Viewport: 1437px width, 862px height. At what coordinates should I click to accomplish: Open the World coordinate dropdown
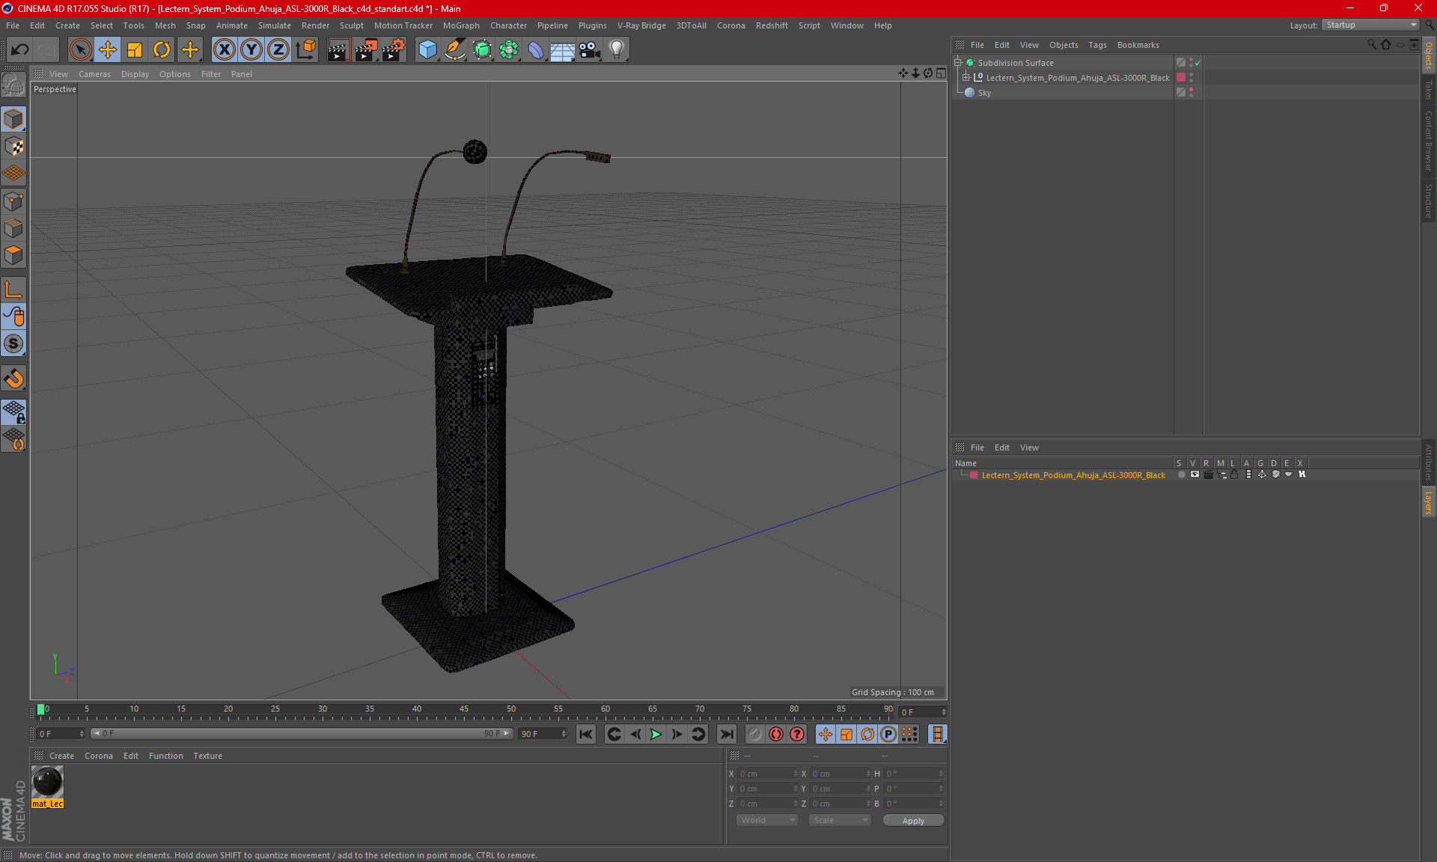(767, 820)
